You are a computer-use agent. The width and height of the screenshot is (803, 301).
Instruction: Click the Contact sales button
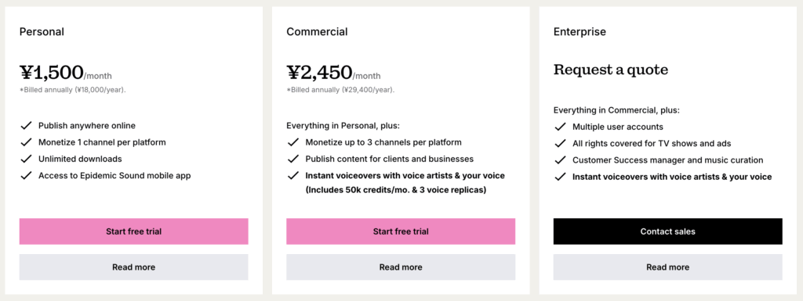[668, 231]
